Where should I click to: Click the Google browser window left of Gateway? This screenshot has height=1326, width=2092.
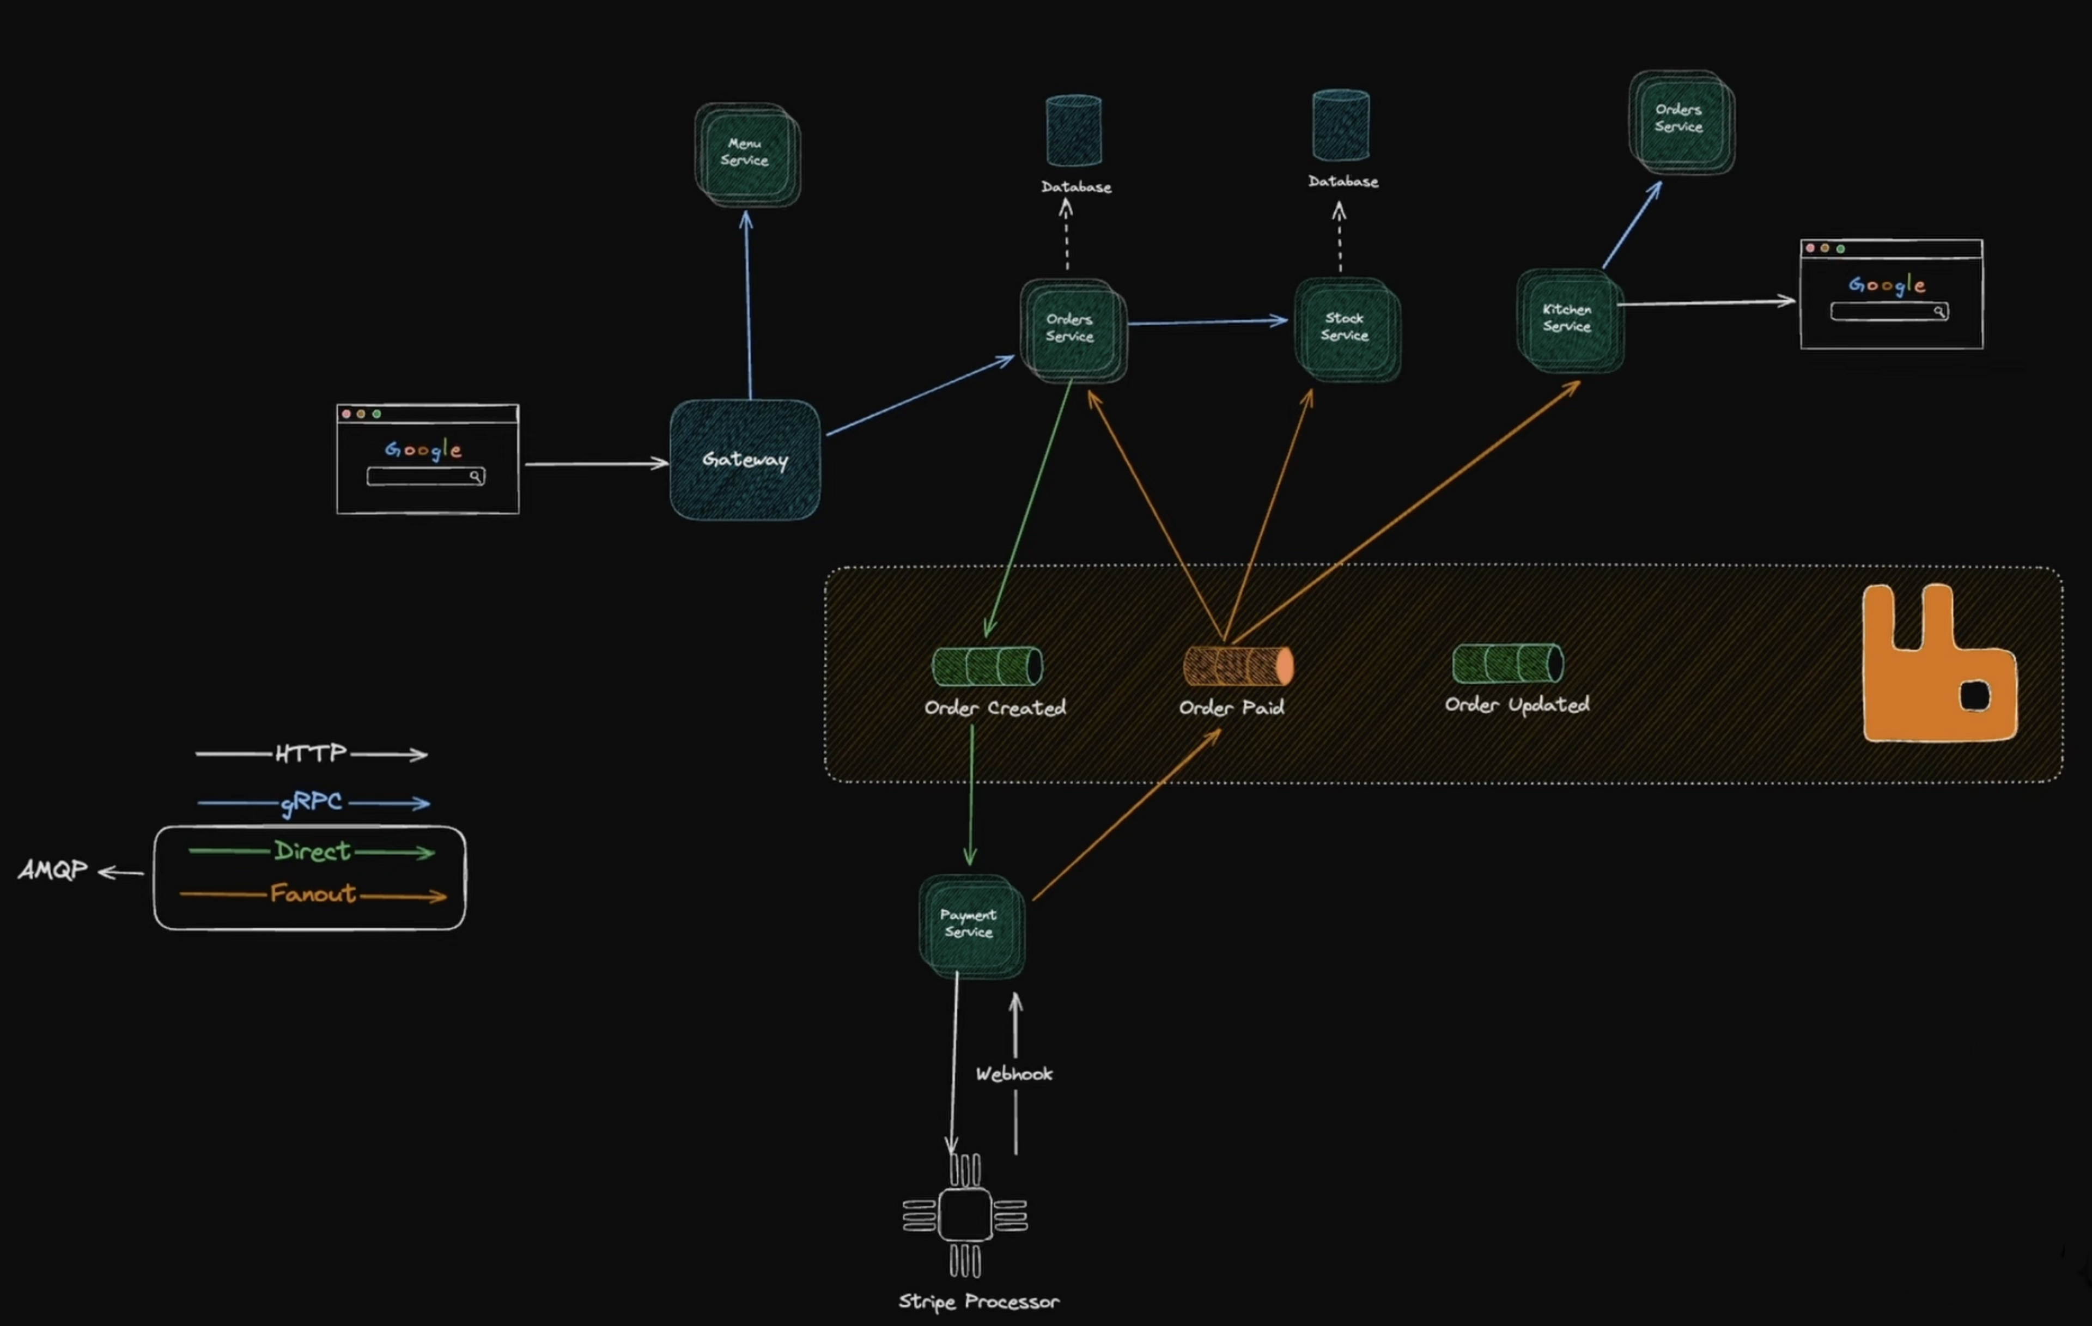[x=428, y=459]
